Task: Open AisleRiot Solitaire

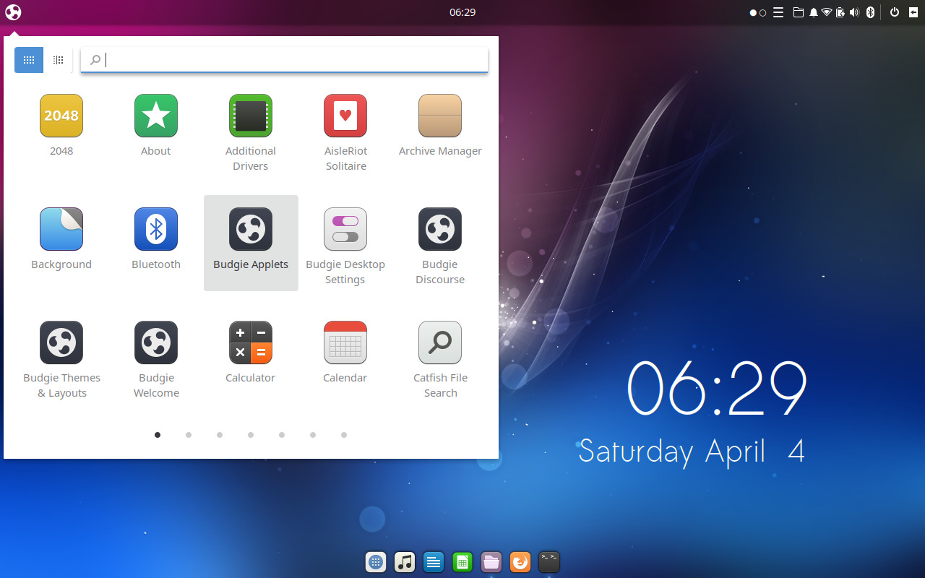Action: tap(345, 116)
